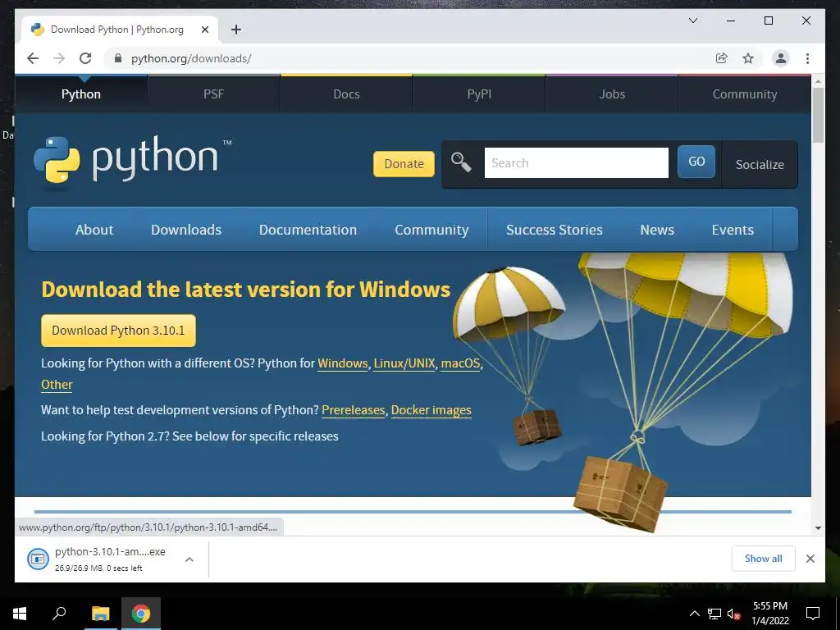Open the About menu
840x630 pixels.
click(x=94, y=230)
